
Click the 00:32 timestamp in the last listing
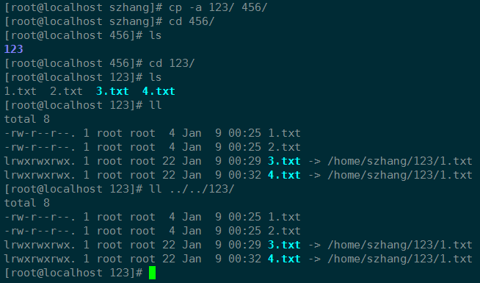[x=244, y=259]
